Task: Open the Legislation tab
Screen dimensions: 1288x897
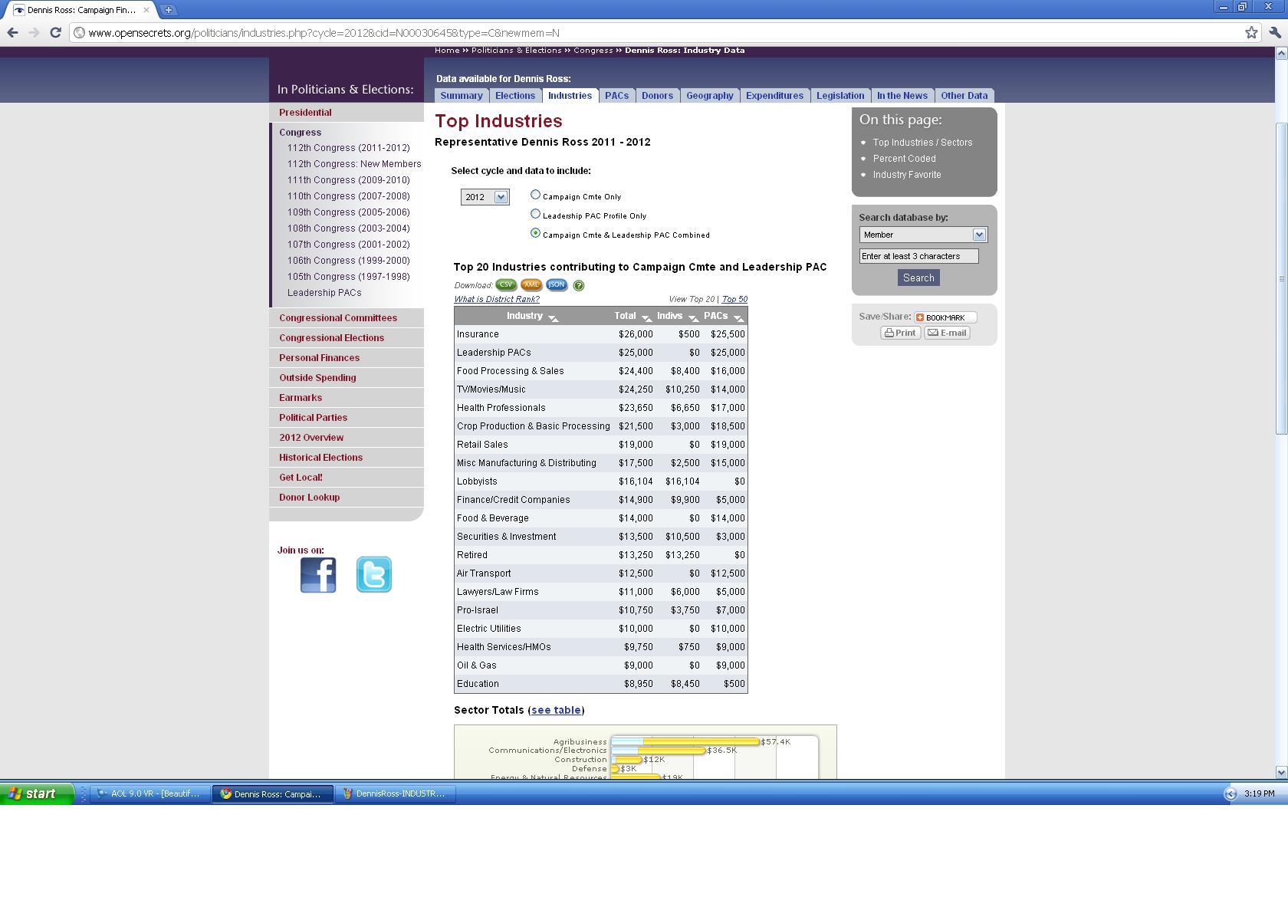Action: [x=840, y=96]
